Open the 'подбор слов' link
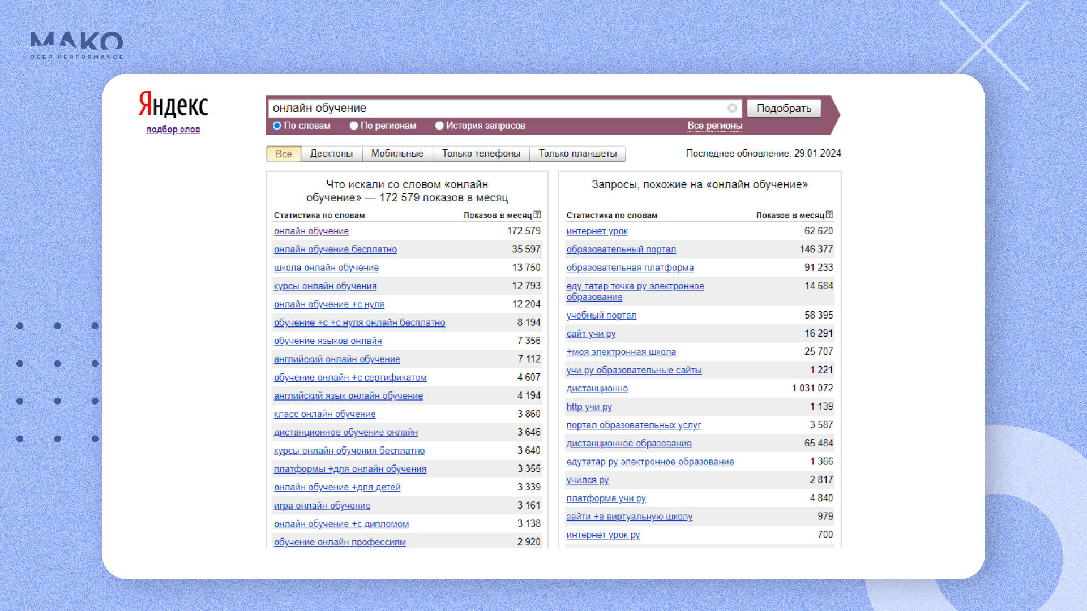The image size is (1087, 611). click(173, 130)
